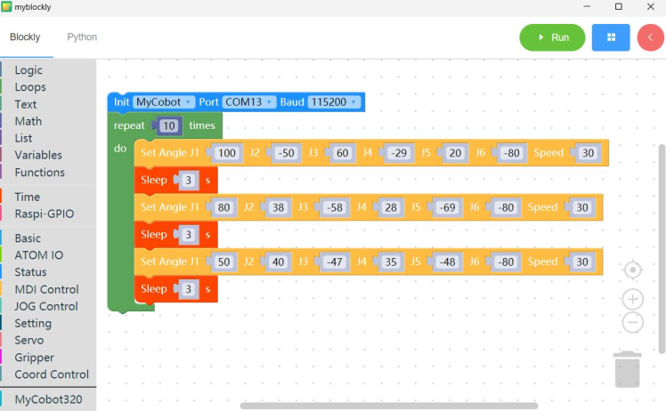Viewport: 666px width, 411px height.
Task: Open the Functions category
Action: point(39,172)
